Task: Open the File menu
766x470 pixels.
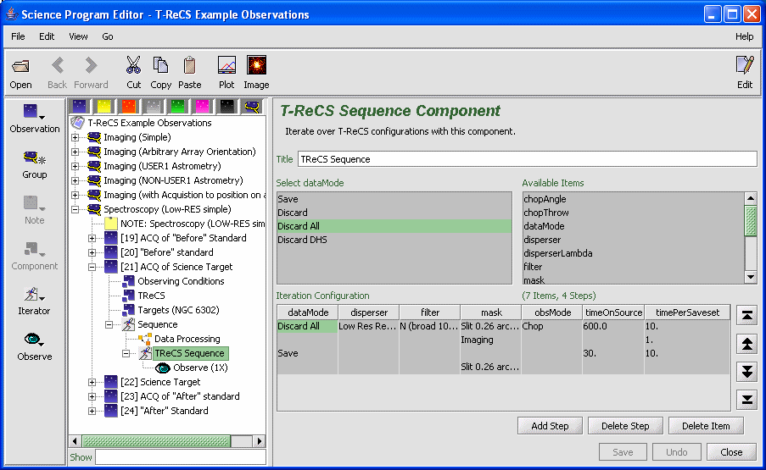Action: 18,36
